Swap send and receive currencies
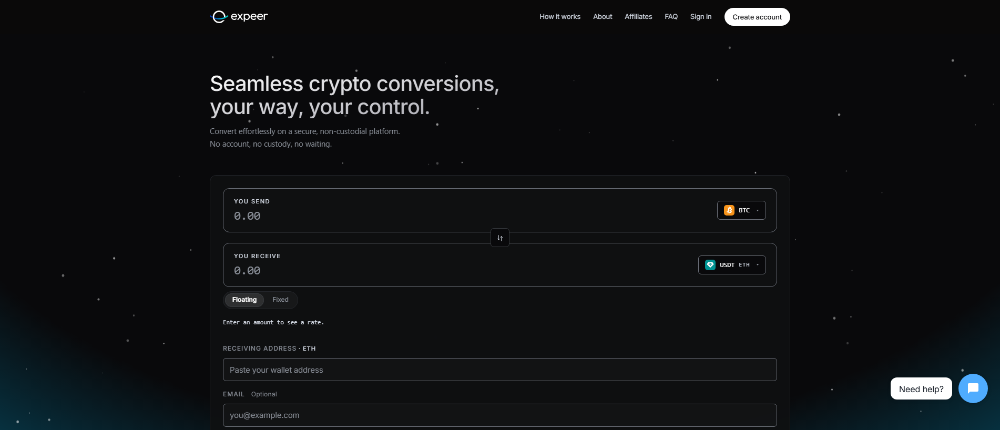This screenshot has width=1000, height=430. 500,238
